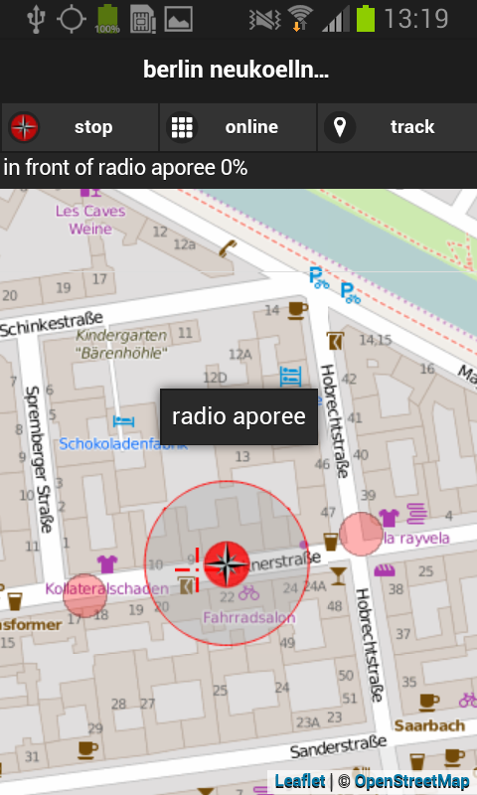Tap the radio aporee popup label

(x=238, y=416)
